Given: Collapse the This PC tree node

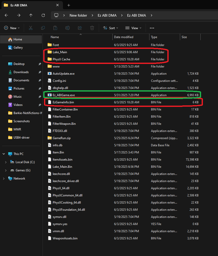Looking at the screenshot, I should (x=4, y=154).
